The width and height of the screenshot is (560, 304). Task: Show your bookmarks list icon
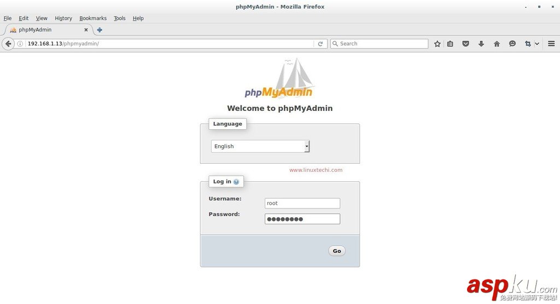(450, 44)
